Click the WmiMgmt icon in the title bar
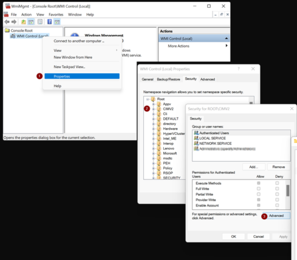 click(8, 6)
